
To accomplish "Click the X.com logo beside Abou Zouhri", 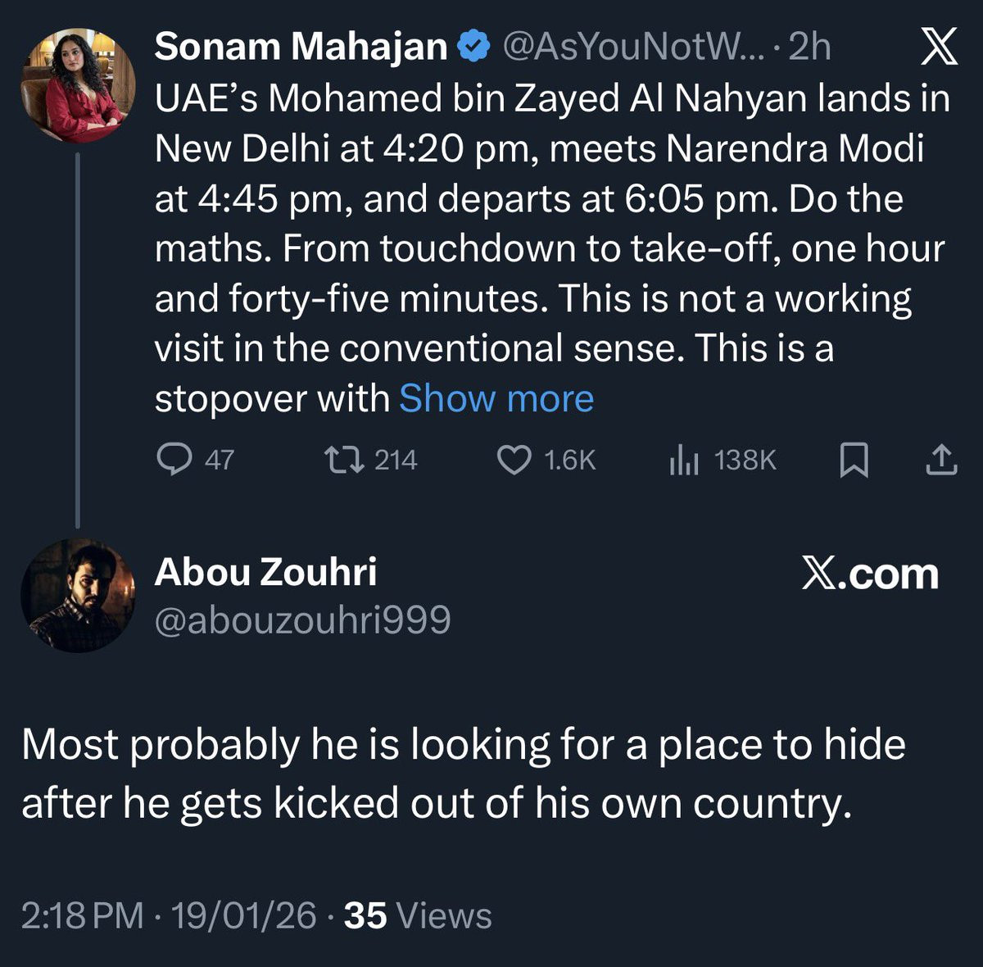I will (870, 574).
